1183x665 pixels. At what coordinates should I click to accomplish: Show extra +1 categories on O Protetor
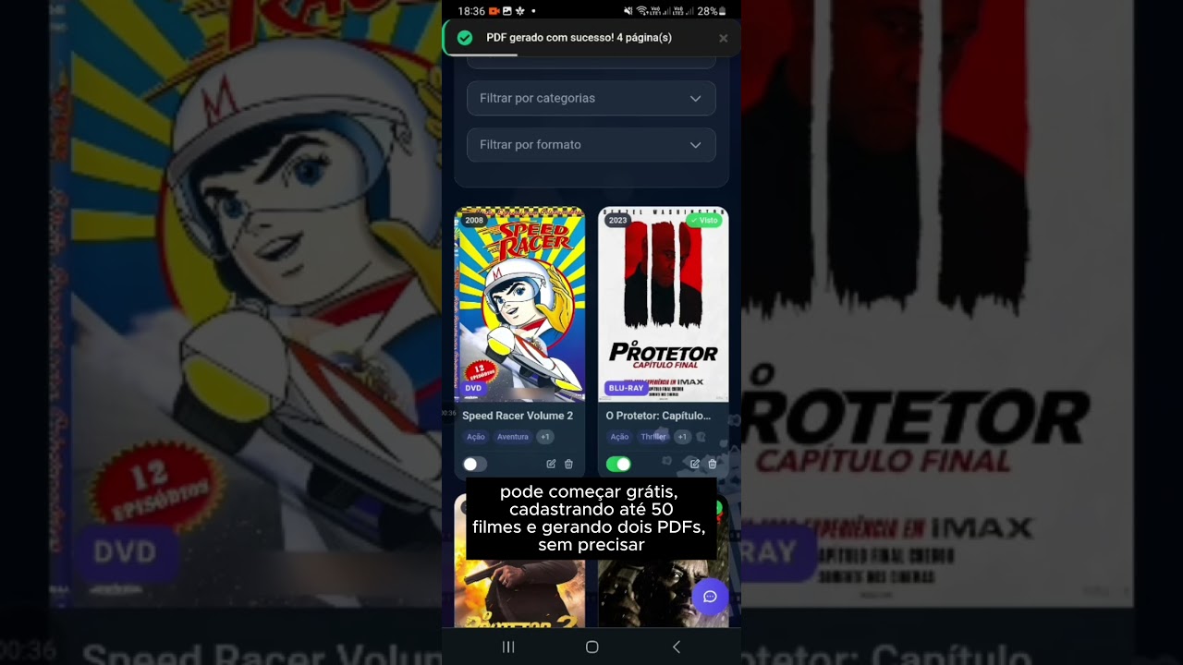tap(682, 437)
